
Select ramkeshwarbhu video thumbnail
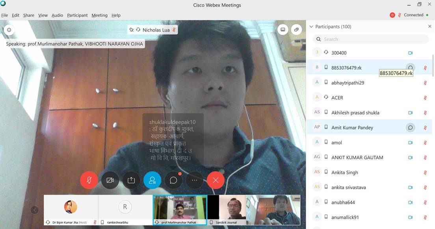[125, 210]
